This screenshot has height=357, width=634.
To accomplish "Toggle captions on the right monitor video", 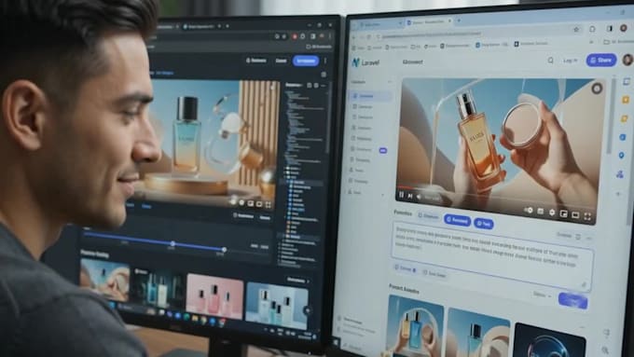I will click(x=541, y=211).
